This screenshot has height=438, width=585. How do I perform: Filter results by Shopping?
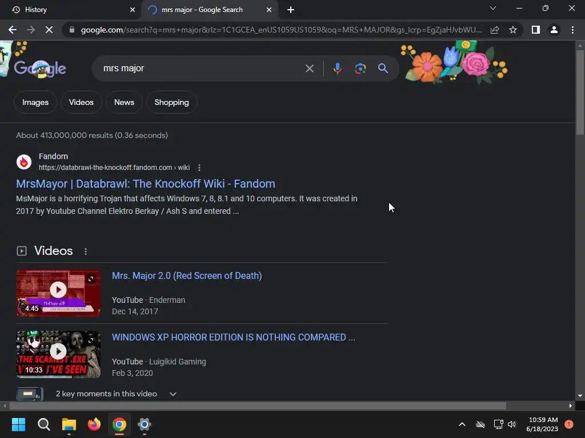pyautogui.click(x=171, y=102)
